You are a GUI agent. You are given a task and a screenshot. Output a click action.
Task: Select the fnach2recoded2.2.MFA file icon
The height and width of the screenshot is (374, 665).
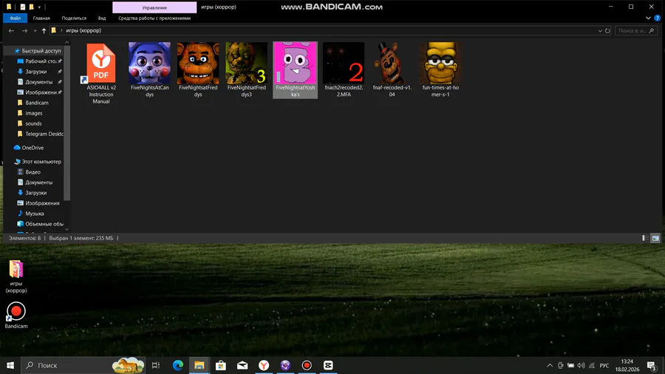pos(344,70)
